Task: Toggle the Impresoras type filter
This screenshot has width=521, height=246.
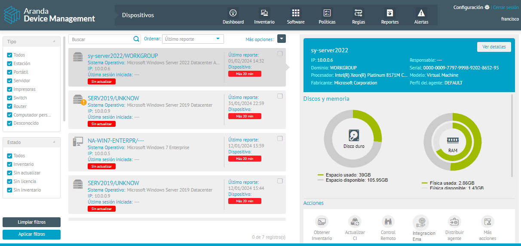Action: point(9,90)
